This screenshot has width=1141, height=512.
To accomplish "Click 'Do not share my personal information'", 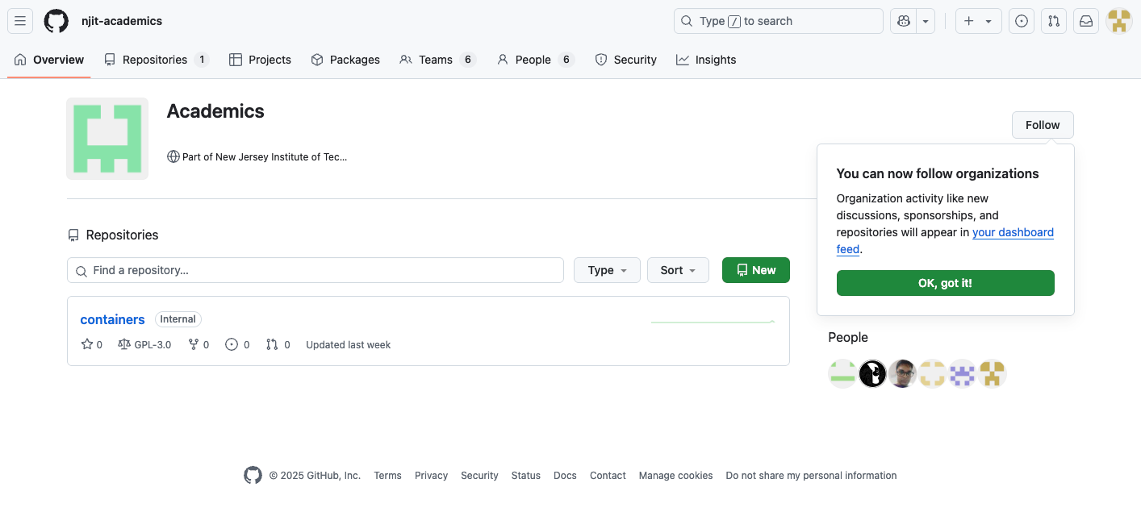I will (x=811, y=476).
